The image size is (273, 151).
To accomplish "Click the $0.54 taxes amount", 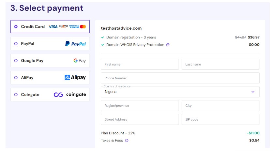I will click(x=254, y=140).
